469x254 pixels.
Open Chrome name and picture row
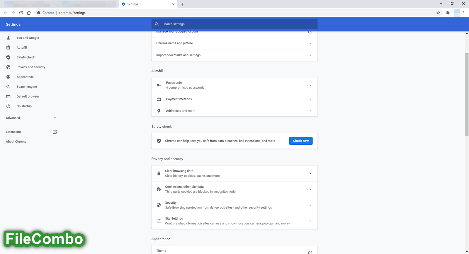235,43
